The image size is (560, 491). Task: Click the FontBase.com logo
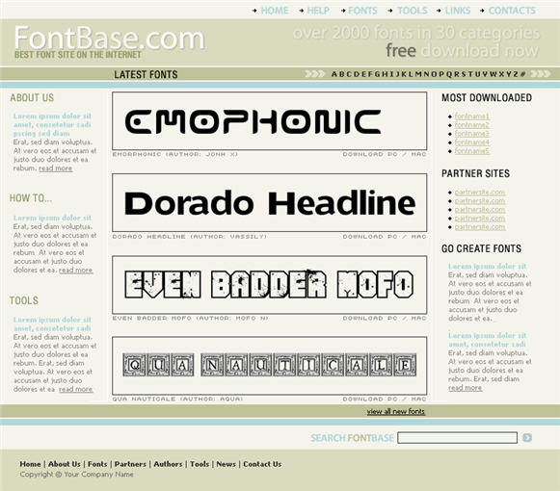[x=109, y=39]
